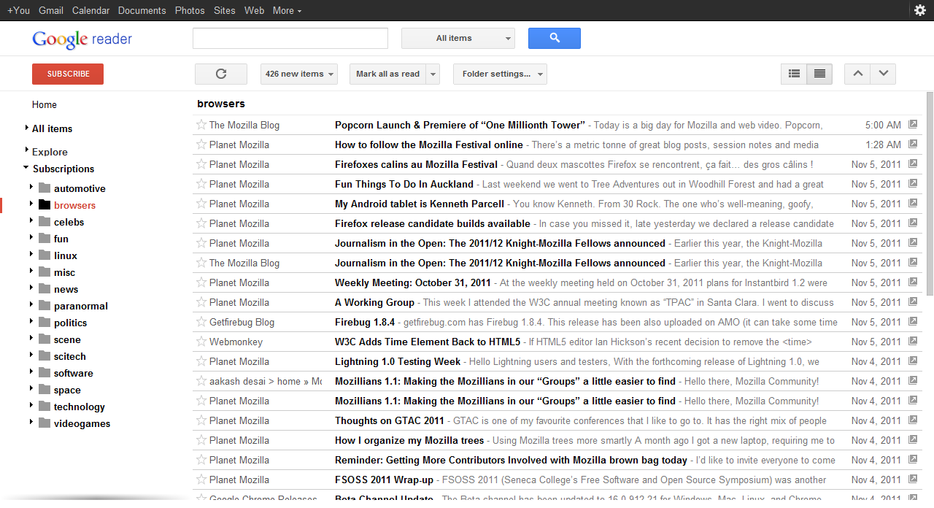The height and width of the screenshot is (508, 934).
Task: Refresh the feed list
Action: pyautogui.click(x=221, y=74)
